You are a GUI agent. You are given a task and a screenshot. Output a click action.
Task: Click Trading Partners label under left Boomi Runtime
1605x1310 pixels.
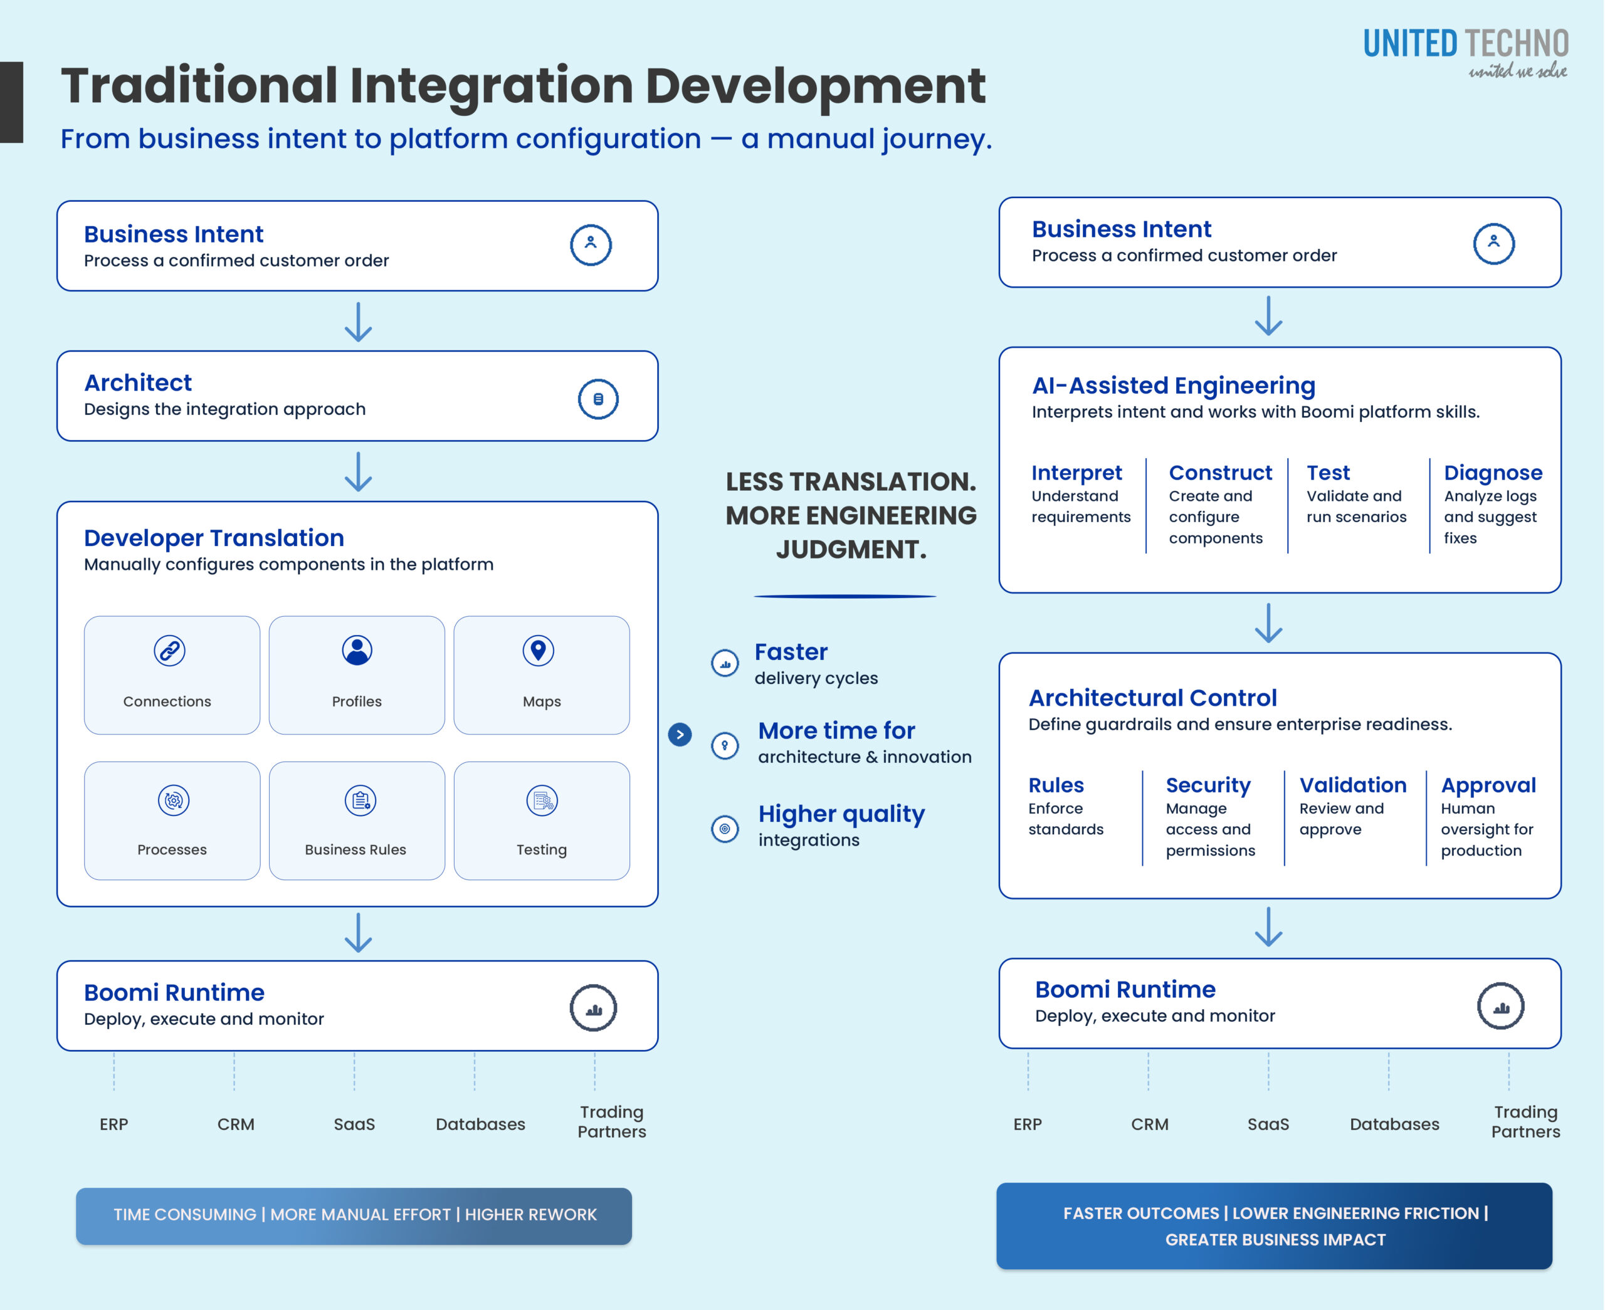click(x=612, y=1121)
